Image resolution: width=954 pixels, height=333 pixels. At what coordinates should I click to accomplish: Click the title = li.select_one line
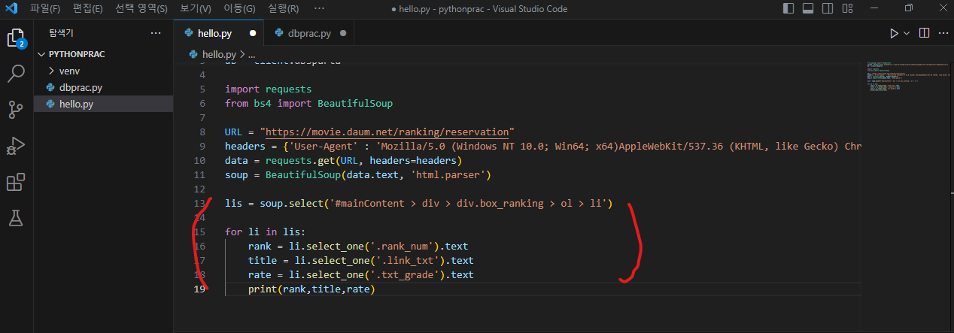[x=361, y=261]
